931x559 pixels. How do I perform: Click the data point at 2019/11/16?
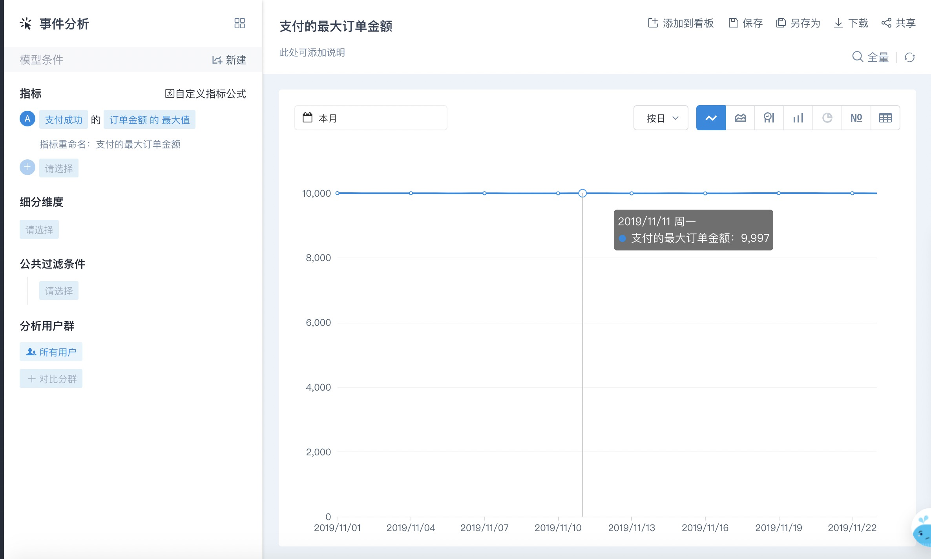tap(705, 193)
